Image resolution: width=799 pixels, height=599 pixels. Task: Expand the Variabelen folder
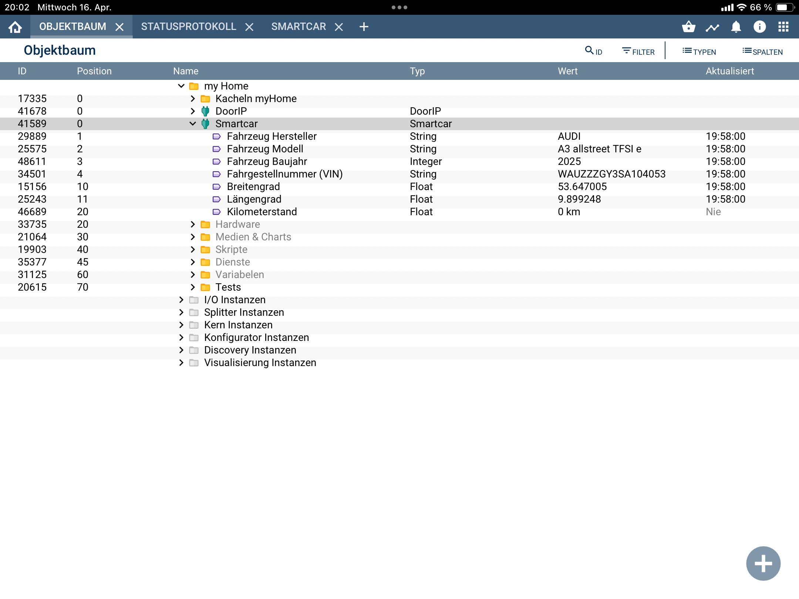(193, 274)
